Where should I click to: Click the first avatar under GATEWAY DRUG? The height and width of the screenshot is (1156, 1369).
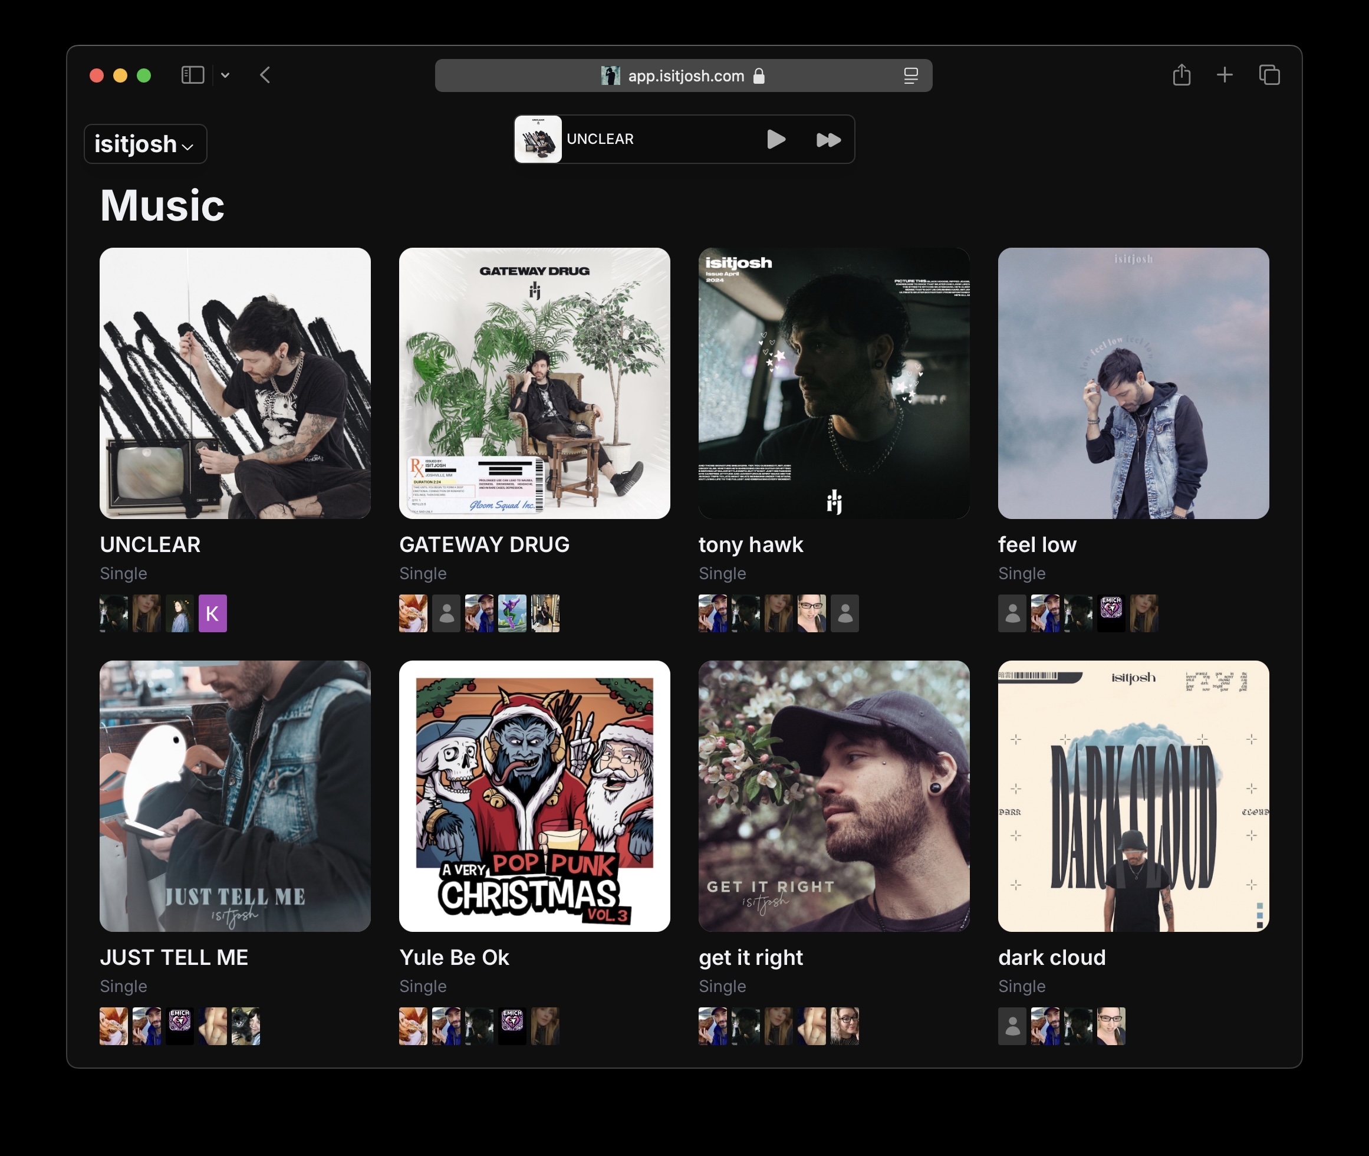pyautogui.click(x=413, y=613)
